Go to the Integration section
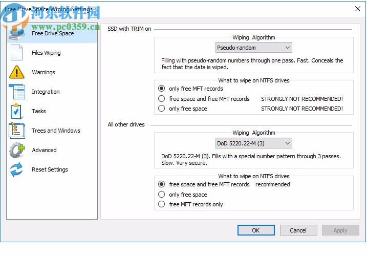Image resolution: width=367 pixels, height=256 pixels. point(52,92)
